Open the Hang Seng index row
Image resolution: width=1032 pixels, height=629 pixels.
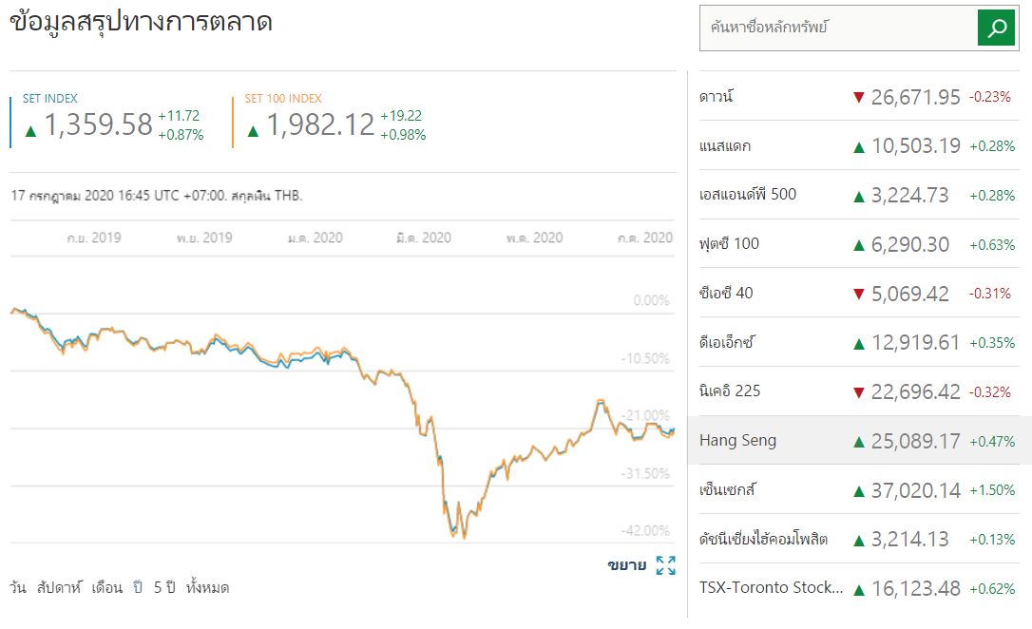[737, 440]
